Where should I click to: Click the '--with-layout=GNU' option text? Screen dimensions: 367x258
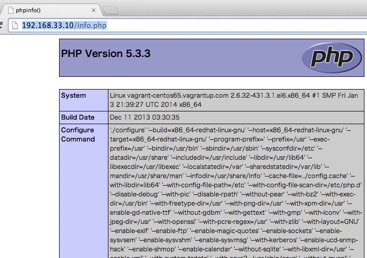330,221
